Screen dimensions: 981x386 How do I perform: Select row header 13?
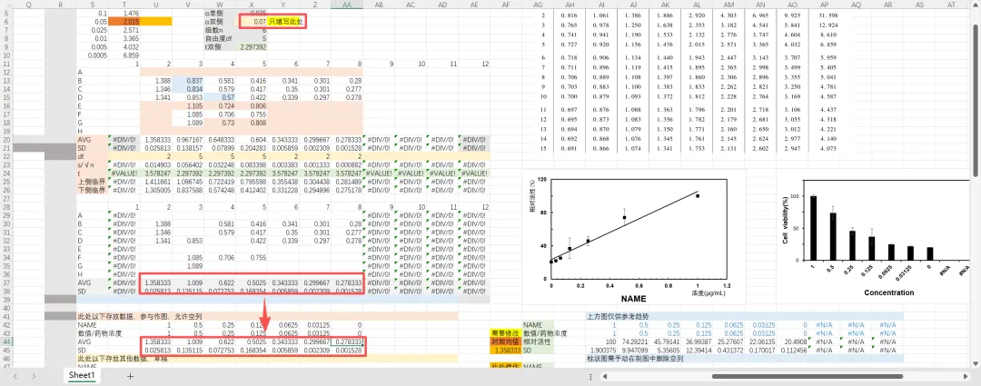point(6,81)
